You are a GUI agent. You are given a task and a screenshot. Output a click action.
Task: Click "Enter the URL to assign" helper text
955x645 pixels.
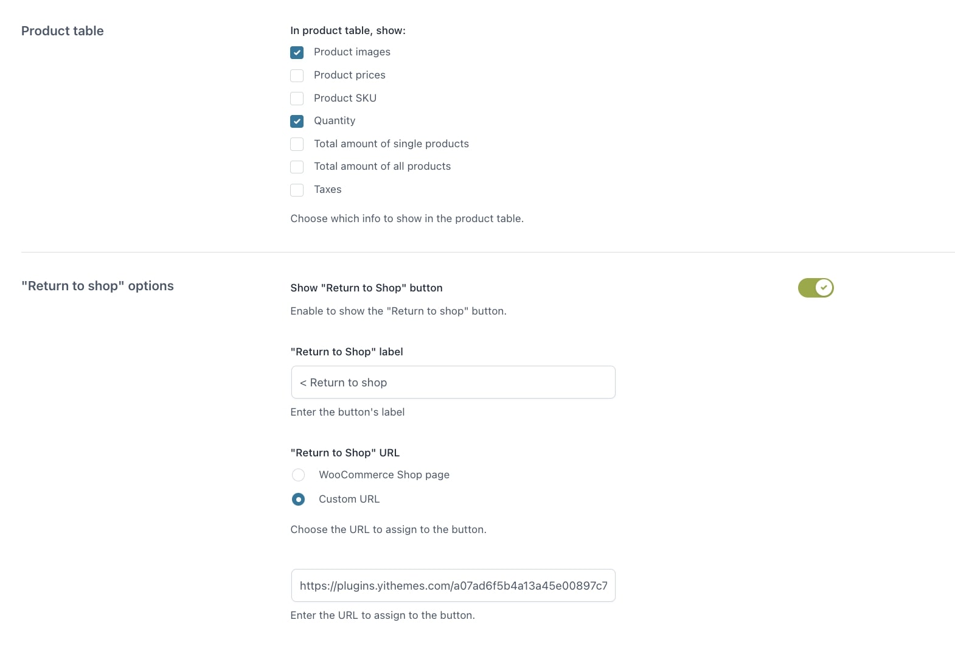coord(383,615)
